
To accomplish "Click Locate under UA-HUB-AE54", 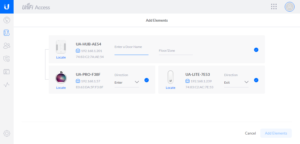I will coord(61,57).
